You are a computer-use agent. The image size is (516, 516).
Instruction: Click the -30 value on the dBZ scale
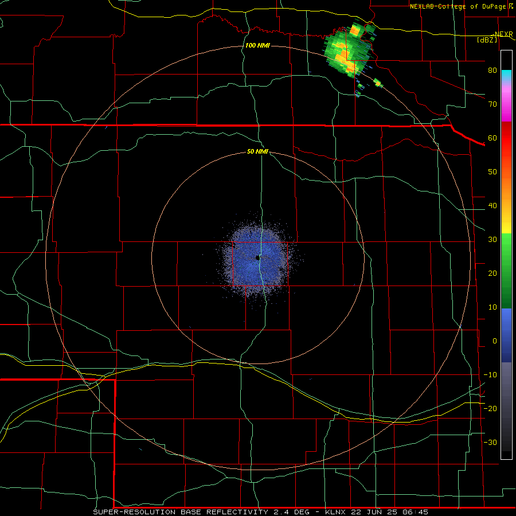(x=490, y=443)
